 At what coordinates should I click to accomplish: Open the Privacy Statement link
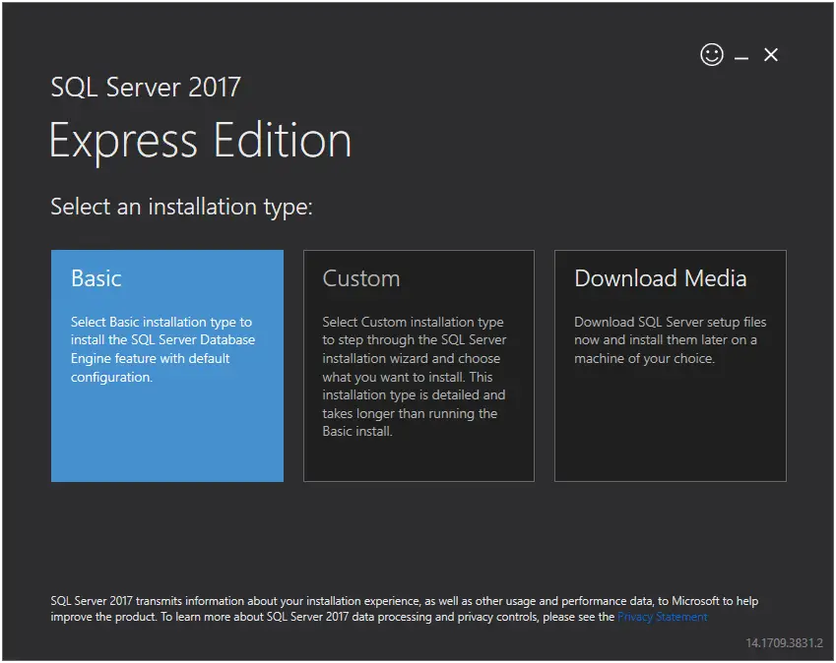[x=662, y=617]
